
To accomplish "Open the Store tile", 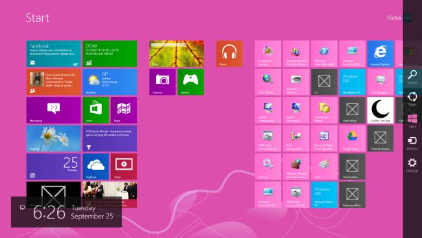I will pyautogui.click(x=96, y=111).
